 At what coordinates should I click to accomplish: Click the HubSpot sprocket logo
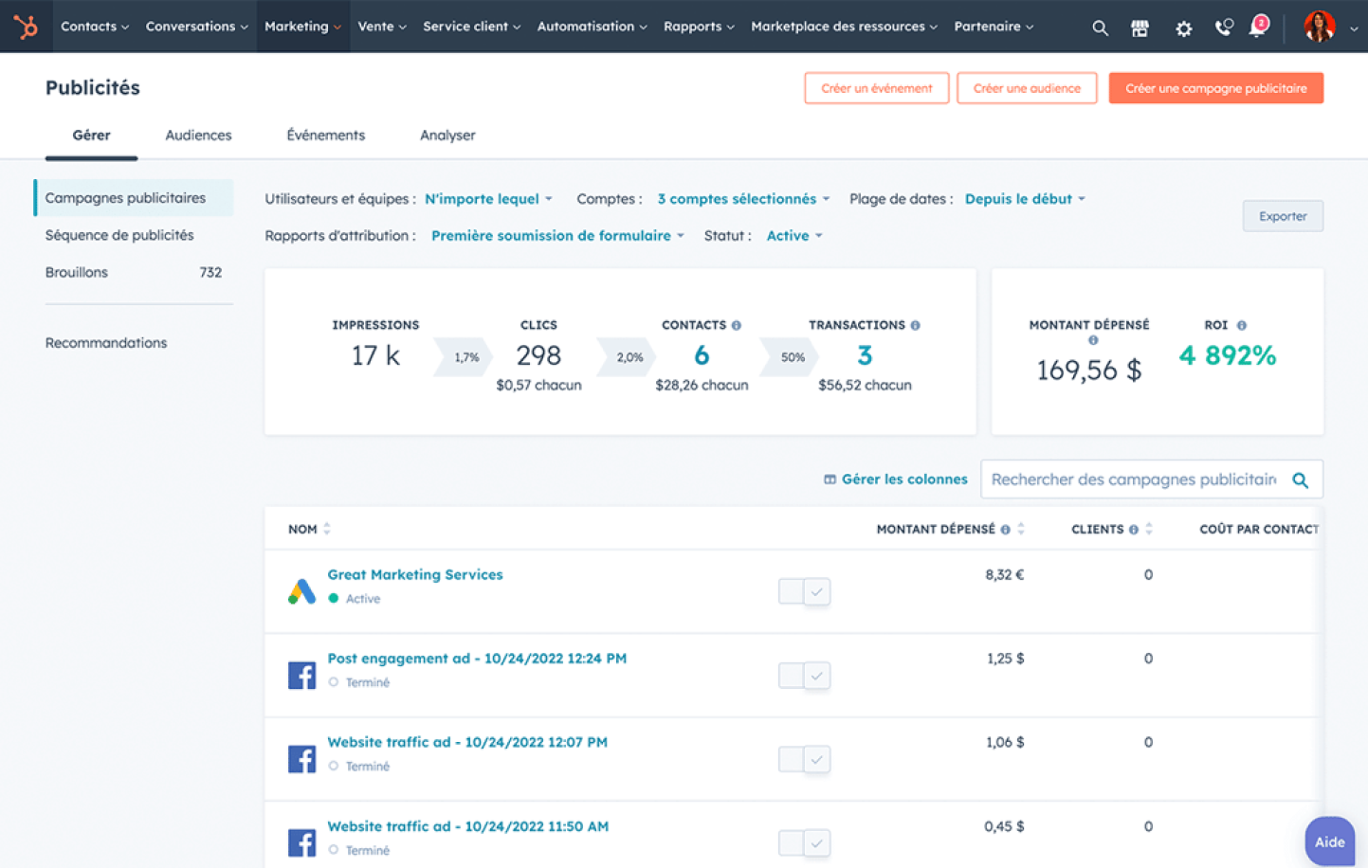pyautogui.click(x=26, y=27)
